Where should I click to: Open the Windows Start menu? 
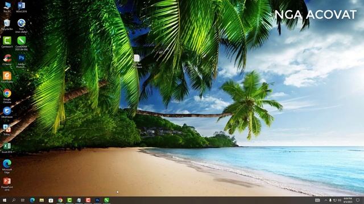(4, 200)
